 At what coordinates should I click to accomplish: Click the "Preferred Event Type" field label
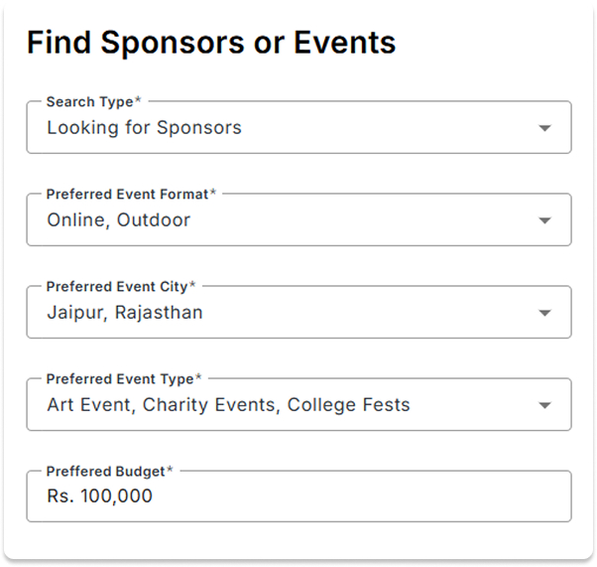120,379
